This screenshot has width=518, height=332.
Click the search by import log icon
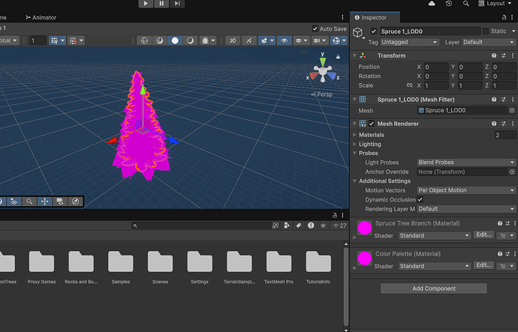(311, 226)
